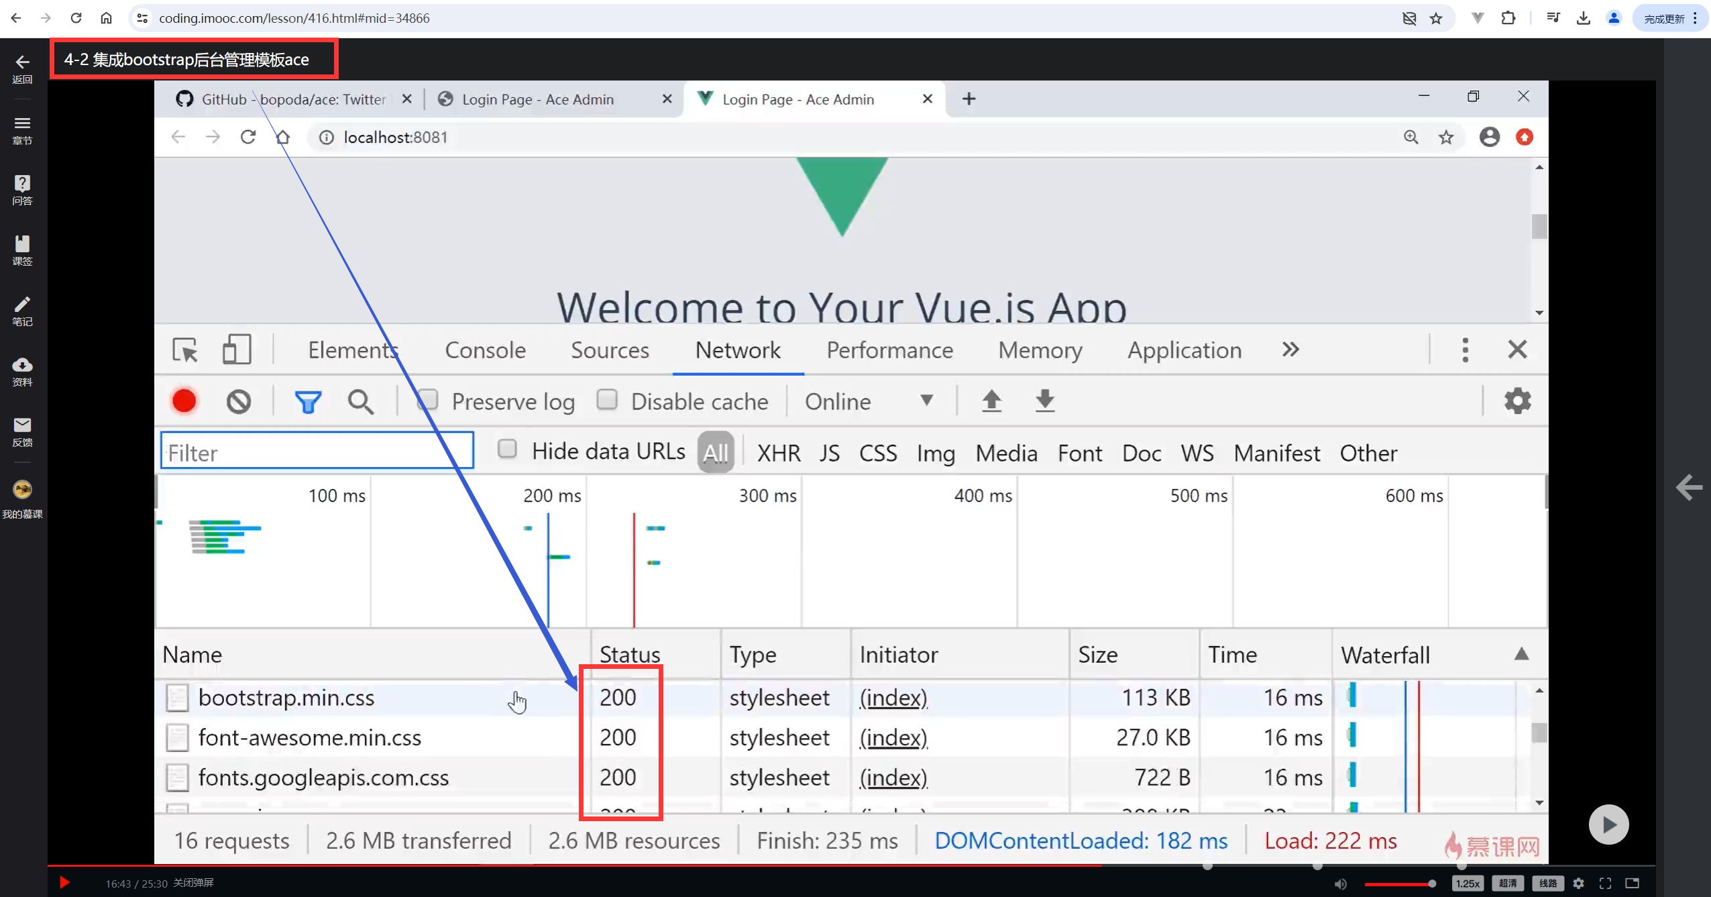Open the 超清 quality menu
Viewport: 1711px width, 897px height.
(x=1508, y=883)
